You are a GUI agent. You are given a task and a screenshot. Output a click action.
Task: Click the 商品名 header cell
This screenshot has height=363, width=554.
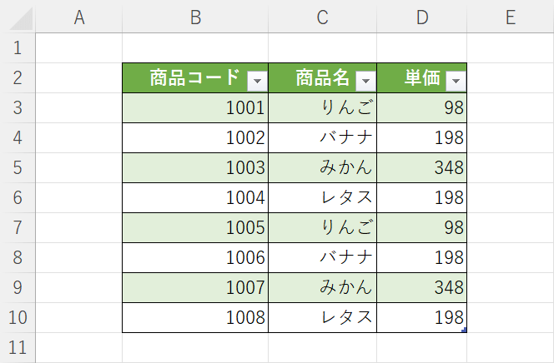point(323,78)
